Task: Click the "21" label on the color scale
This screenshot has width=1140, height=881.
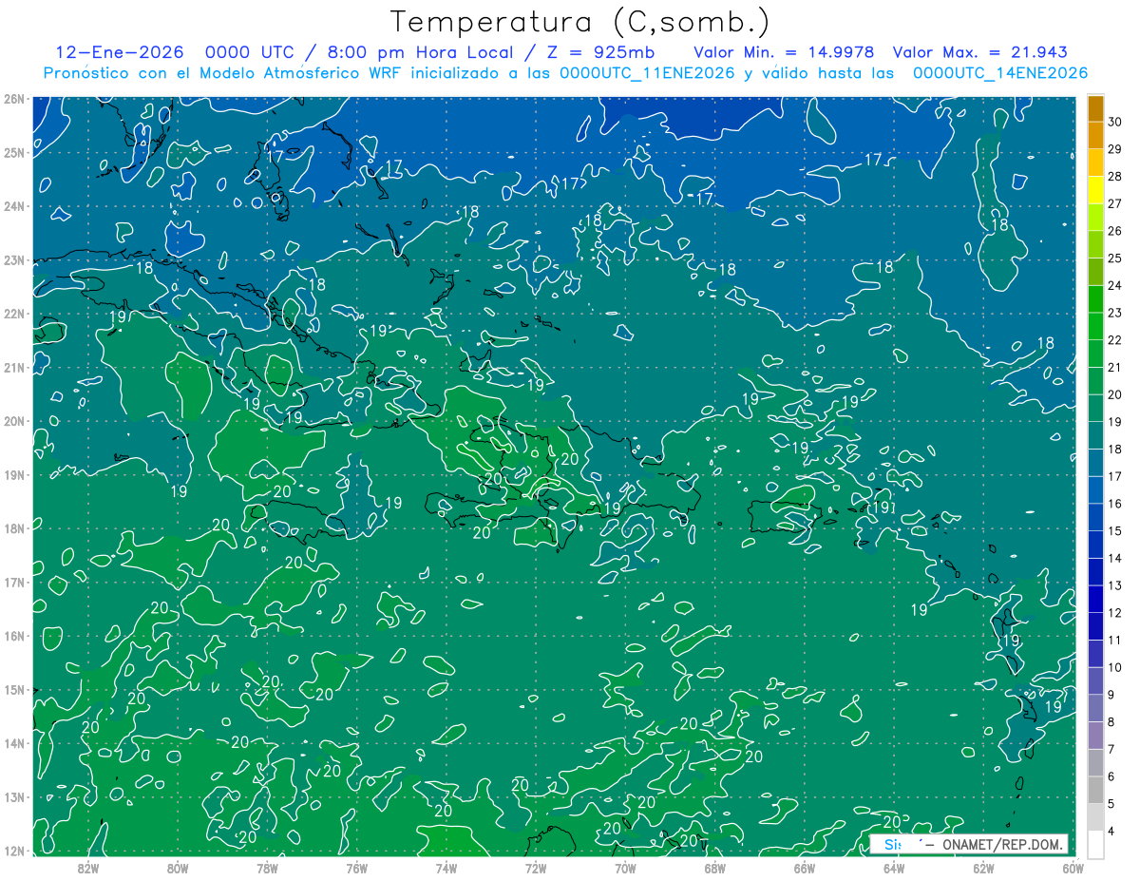Action: click(x=1115, y=368)
